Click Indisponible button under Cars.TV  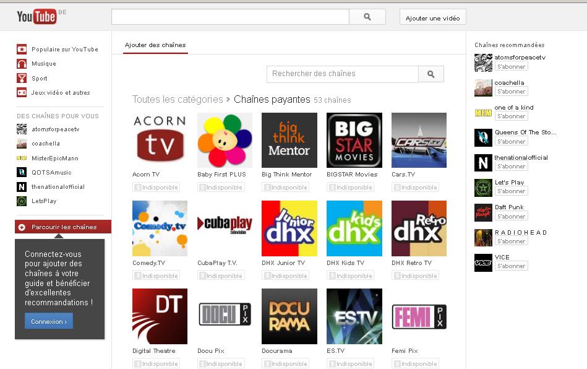click(x=415, y=188)
